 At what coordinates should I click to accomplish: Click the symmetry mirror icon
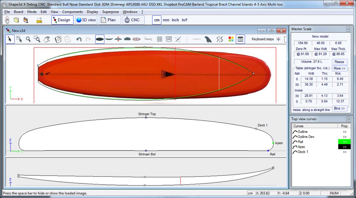click(x=220, y=39)
